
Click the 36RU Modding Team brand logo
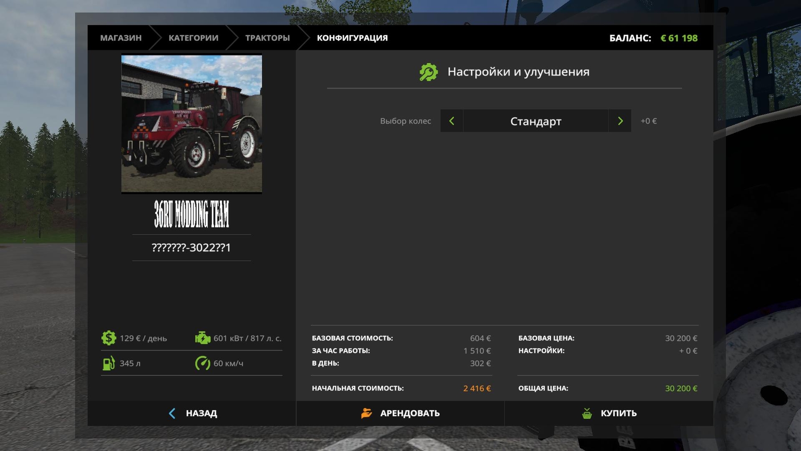pyautogui.click(x=191, y=214)
